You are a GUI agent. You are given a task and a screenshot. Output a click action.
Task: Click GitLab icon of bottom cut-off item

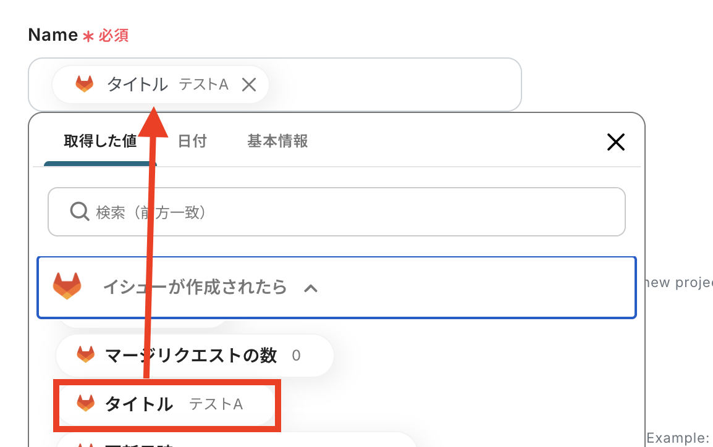pyautogui.click(x=85, y=444)
